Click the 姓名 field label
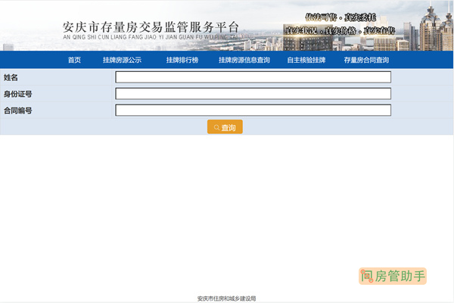Image resolution: width=454 pixels, height=303 pixels. (11, 77)
